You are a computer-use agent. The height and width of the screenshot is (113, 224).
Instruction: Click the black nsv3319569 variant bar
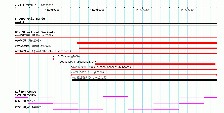tap(144, 80)
